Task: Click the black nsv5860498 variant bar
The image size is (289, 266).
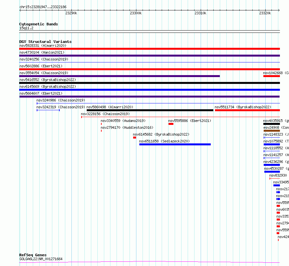Action: click(150, 110)
